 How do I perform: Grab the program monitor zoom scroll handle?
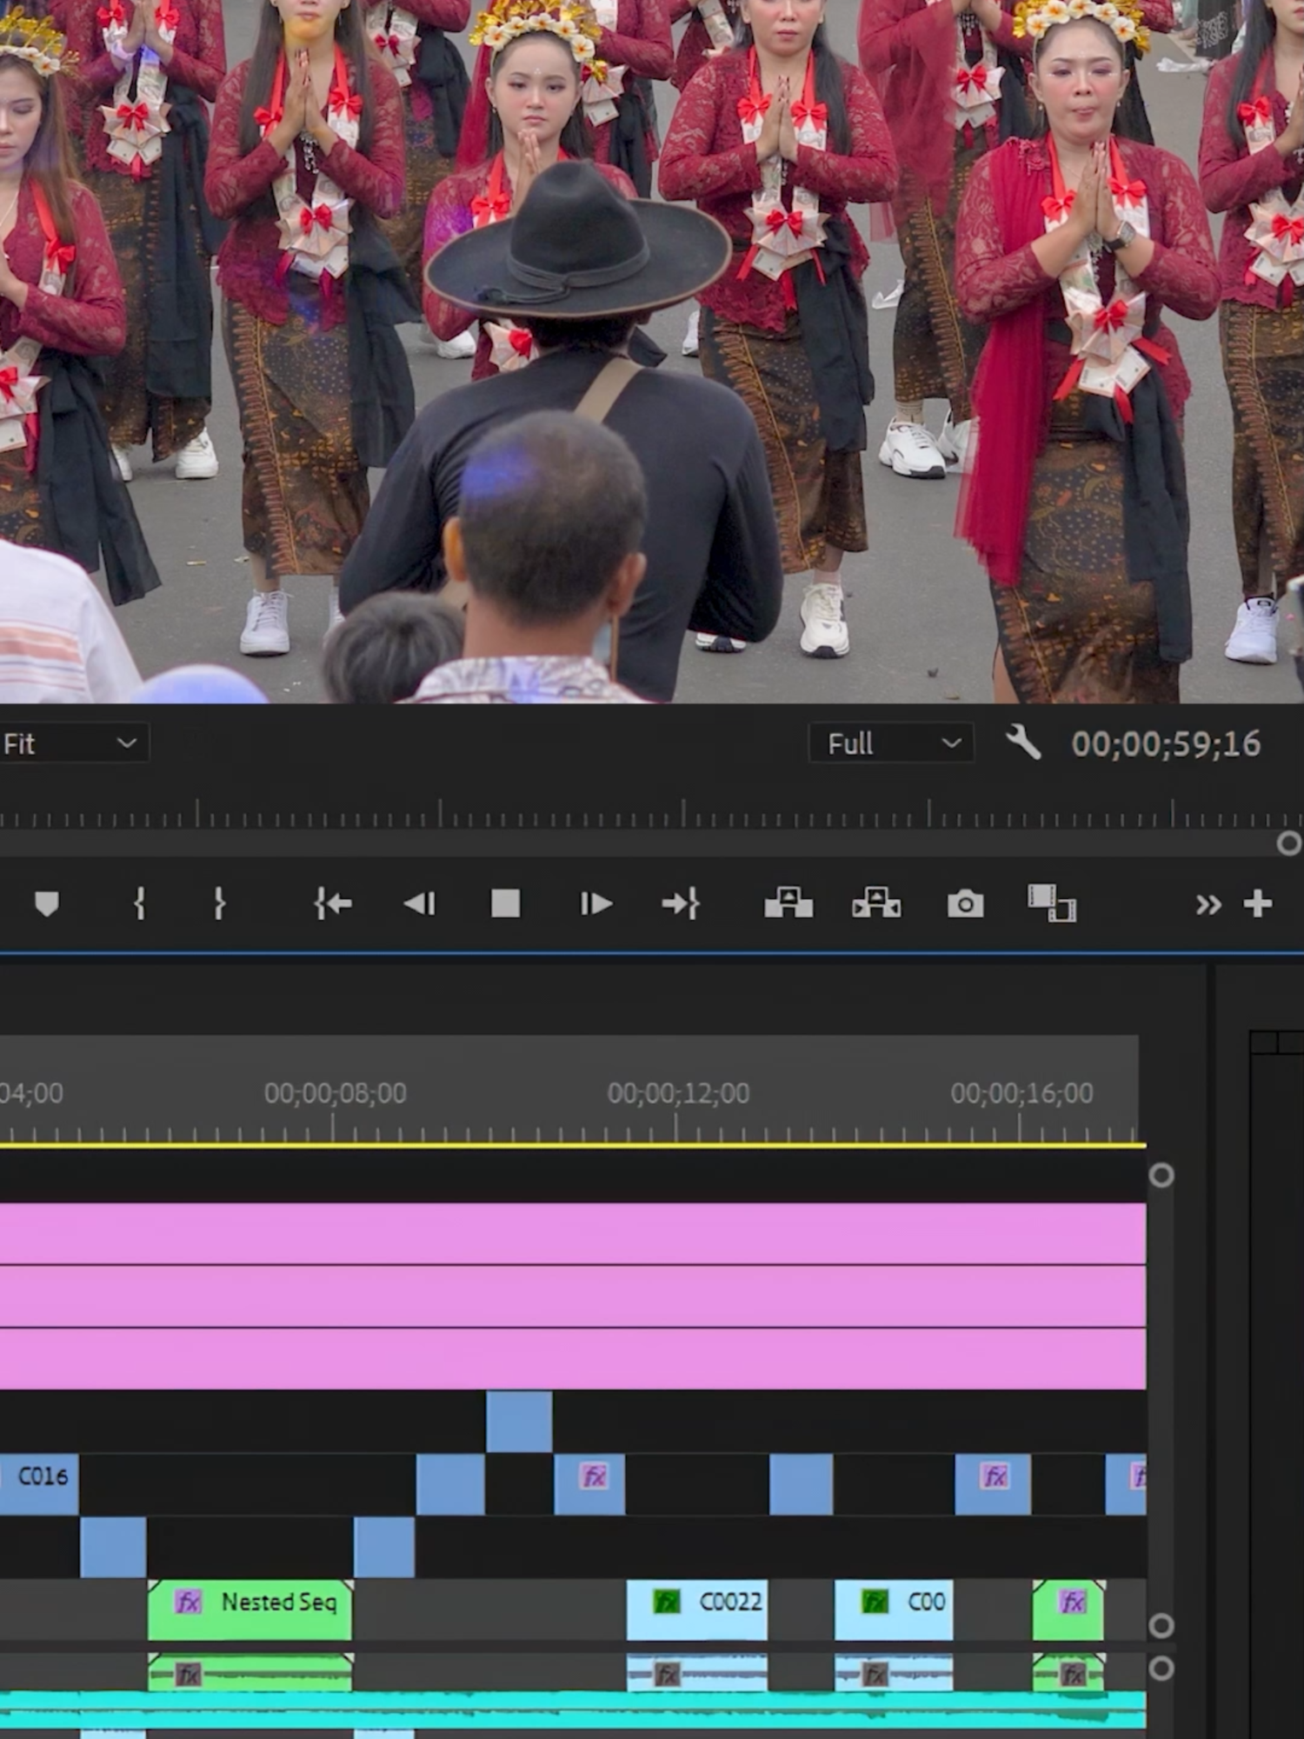click(x=1288, y=843)
